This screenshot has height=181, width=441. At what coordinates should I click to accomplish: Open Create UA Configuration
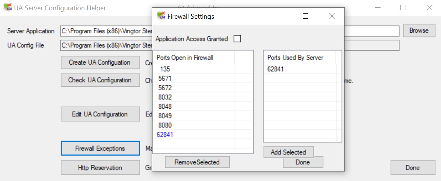[100, 62]
